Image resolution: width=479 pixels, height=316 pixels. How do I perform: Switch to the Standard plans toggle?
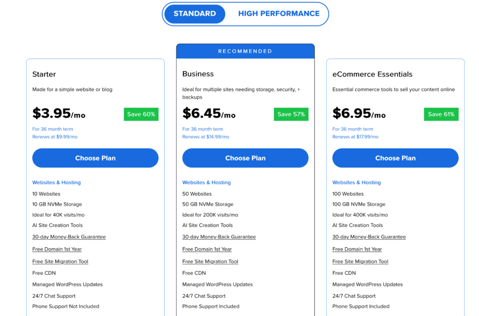(195, 14)
